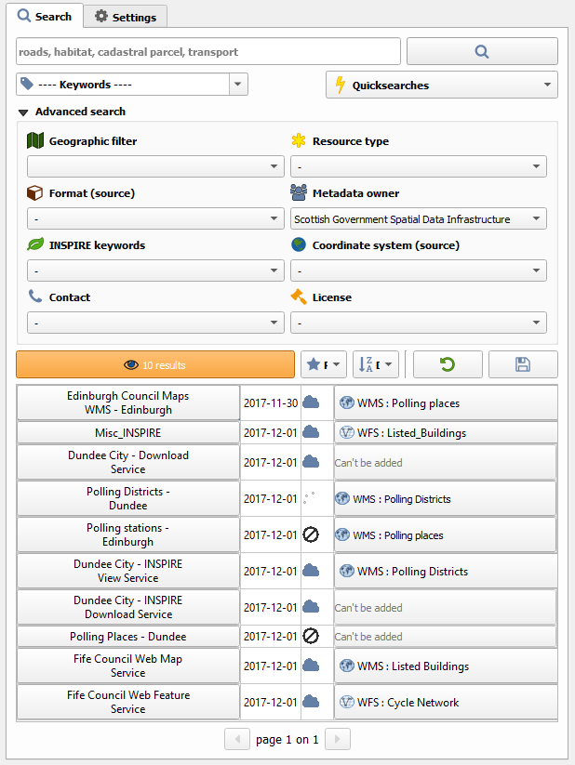Click no-geometry icon in Polling stations - Edinburgh row
The image size is (575, 765).
click(x=311, y=534)
